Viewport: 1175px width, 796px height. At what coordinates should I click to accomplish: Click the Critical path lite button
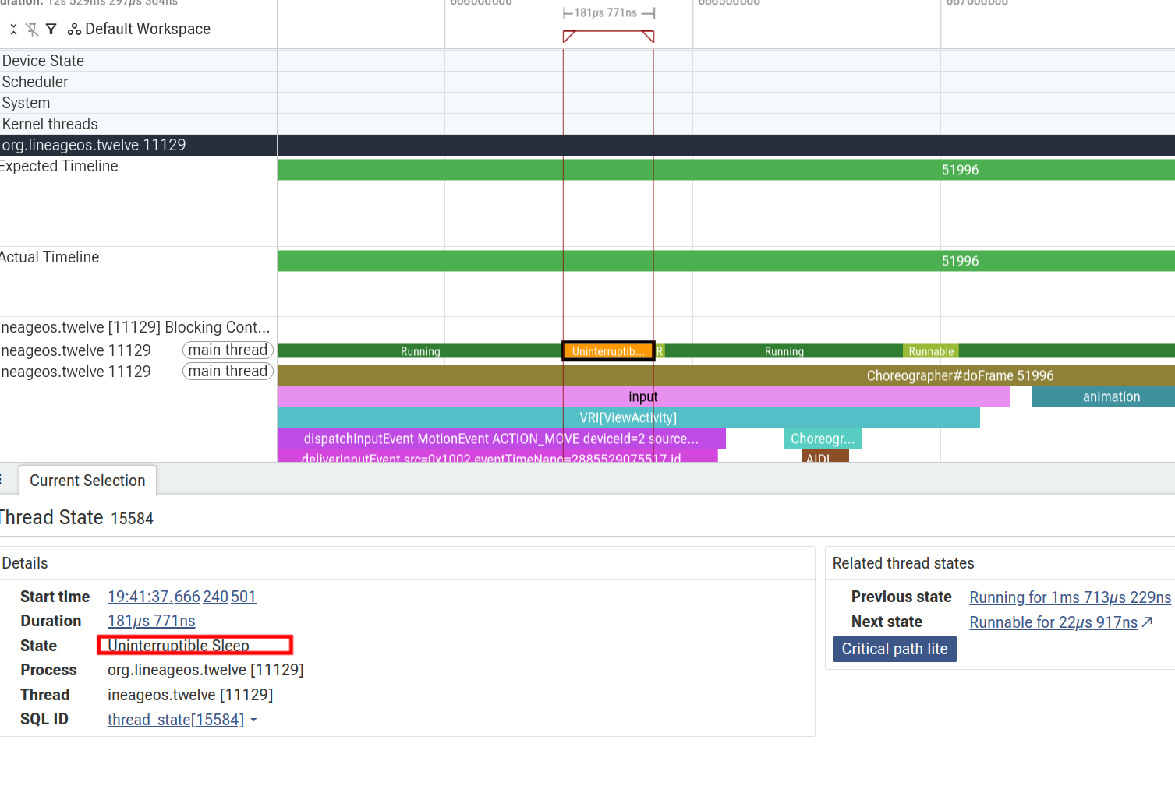pyautogui.click(x=894, y=649)
